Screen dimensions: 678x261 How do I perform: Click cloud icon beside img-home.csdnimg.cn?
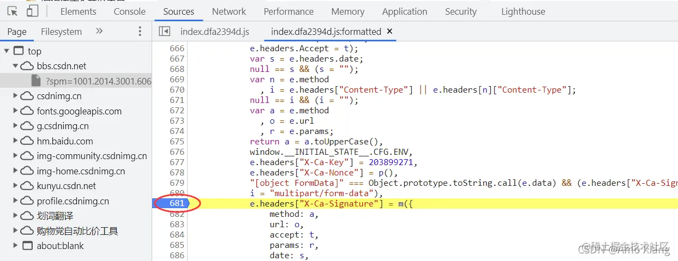(27, 171)
